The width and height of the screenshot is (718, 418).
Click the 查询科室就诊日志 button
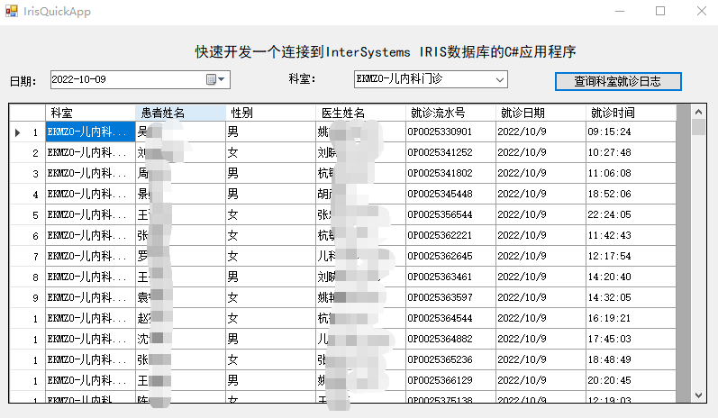tap(618, 81)
